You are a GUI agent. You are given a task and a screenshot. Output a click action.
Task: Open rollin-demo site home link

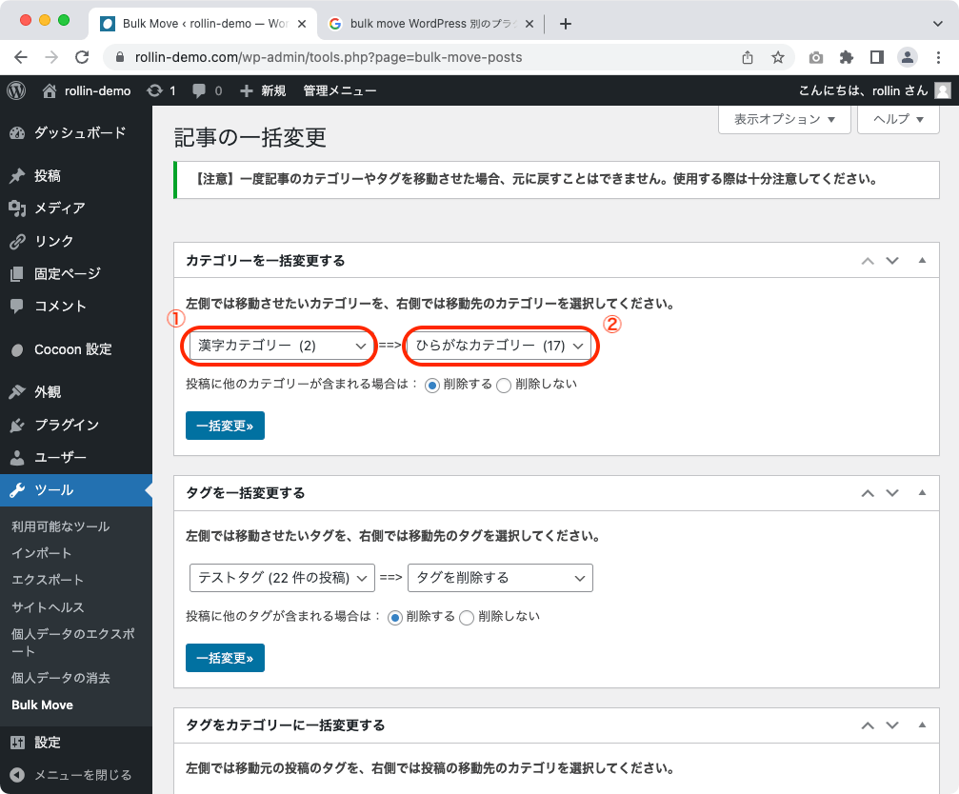click(x=87, y=90)
